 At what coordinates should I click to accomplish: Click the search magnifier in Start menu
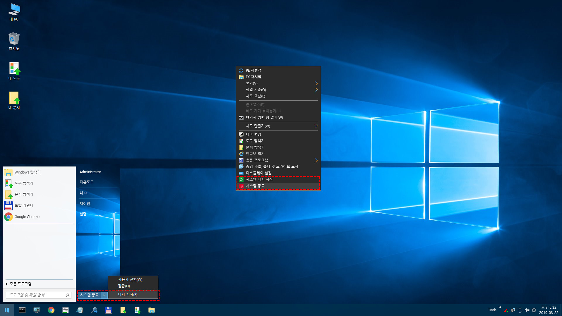67,295
